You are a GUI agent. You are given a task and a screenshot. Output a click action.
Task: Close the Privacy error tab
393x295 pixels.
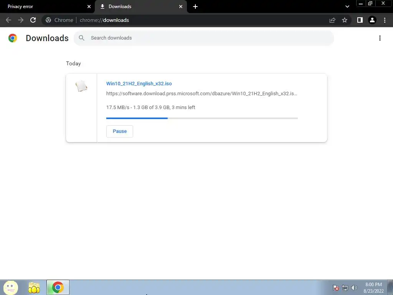[89, 7]
